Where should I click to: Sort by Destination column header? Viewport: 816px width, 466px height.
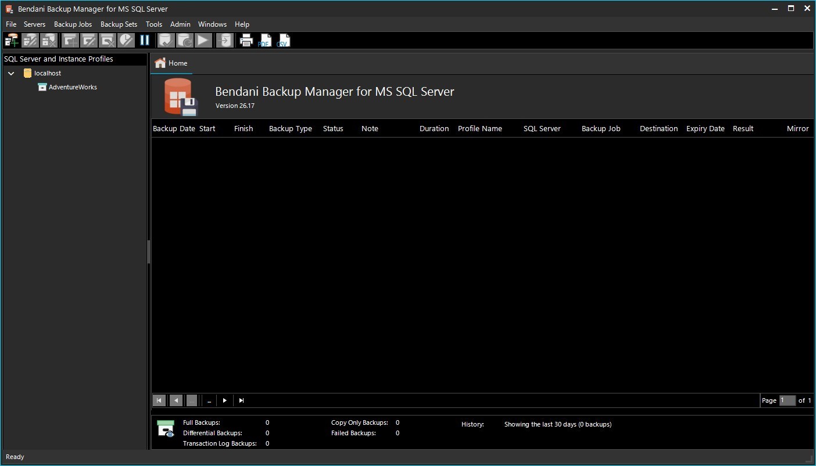point(659,129)
